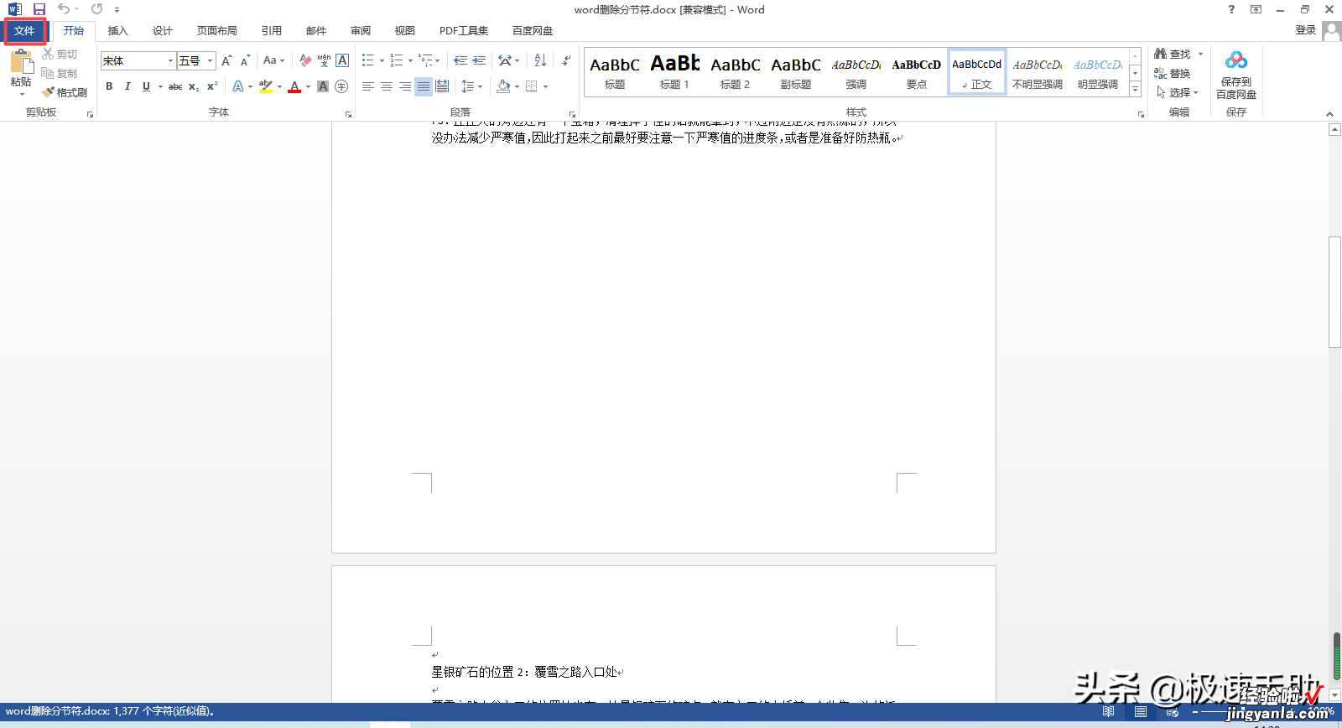Apply numbered list

click(397, 60)
